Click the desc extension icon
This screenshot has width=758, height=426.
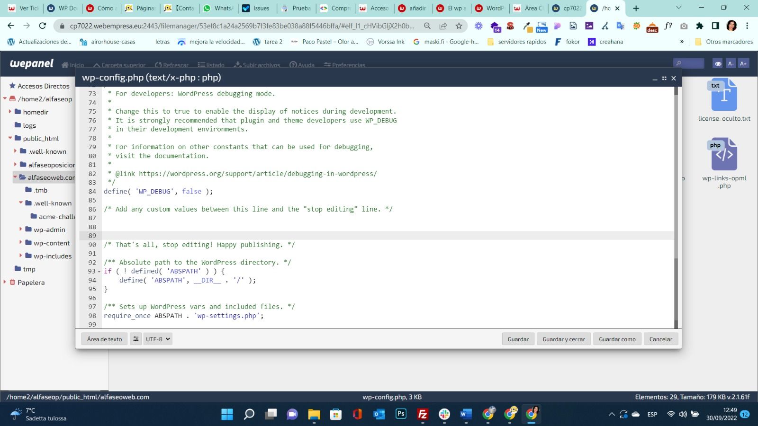tap(652, 27)
